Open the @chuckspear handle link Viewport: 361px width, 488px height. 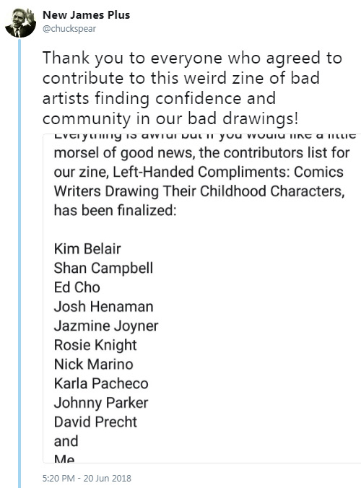coord(69,29)
